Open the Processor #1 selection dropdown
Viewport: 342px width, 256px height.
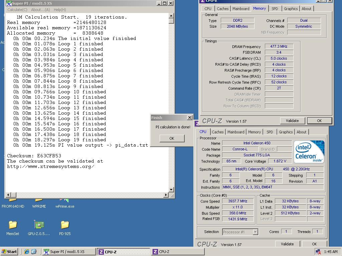(240, 232)
